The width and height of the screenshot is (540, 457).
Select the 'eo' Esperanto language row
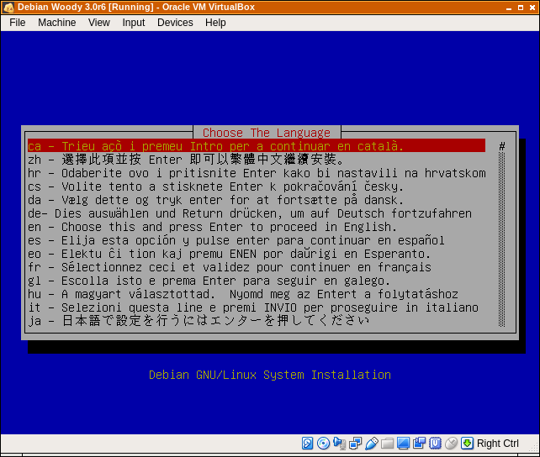[257, 254]
